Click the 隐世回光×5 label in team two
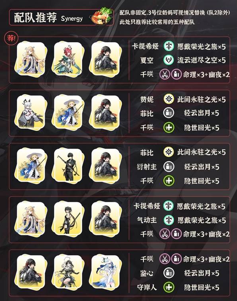The width and height of the screenshot is (237, 301). [202, 128]
